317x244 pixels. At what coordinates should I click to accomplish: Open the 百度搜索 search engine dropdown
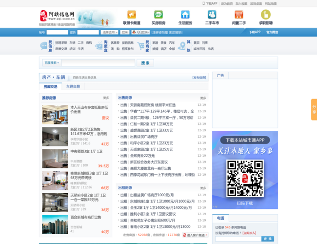pos(52,63)
